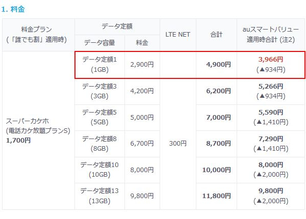
Task: Click the データ定額3 (3GB) cell
Action: click(x=99, y=91)
